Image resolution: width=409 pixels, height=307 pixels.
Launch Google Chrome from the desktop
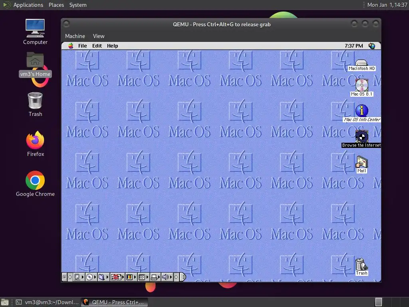coord(35,184)
